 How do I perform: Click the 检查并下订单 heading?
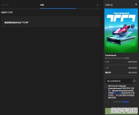[x=7, y=12]
